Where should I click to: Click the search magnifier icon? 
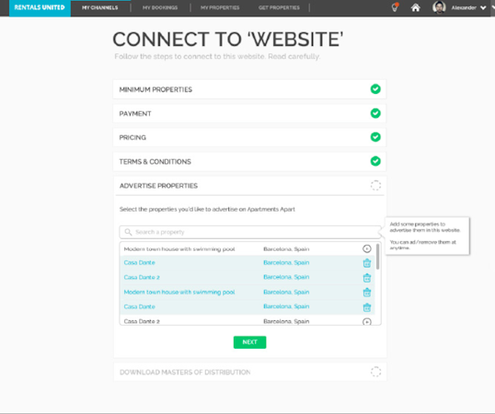[x=128, y=232]
